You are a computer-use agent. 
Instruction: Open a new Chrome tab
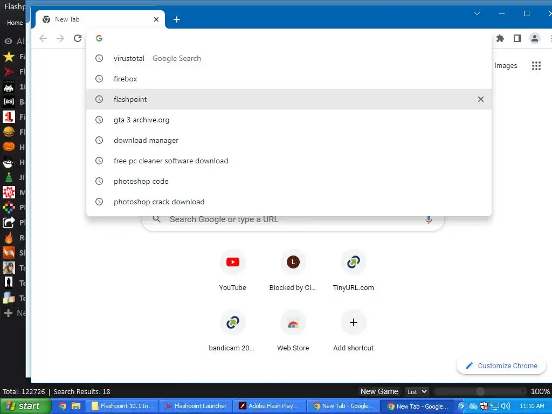[x=177, y=19]
